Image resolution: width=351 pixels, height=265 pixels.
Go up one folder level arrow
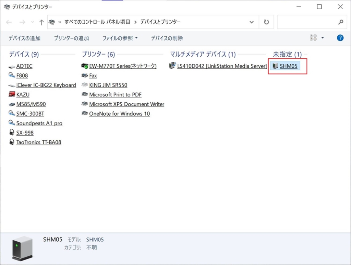(x=41, y=22)
